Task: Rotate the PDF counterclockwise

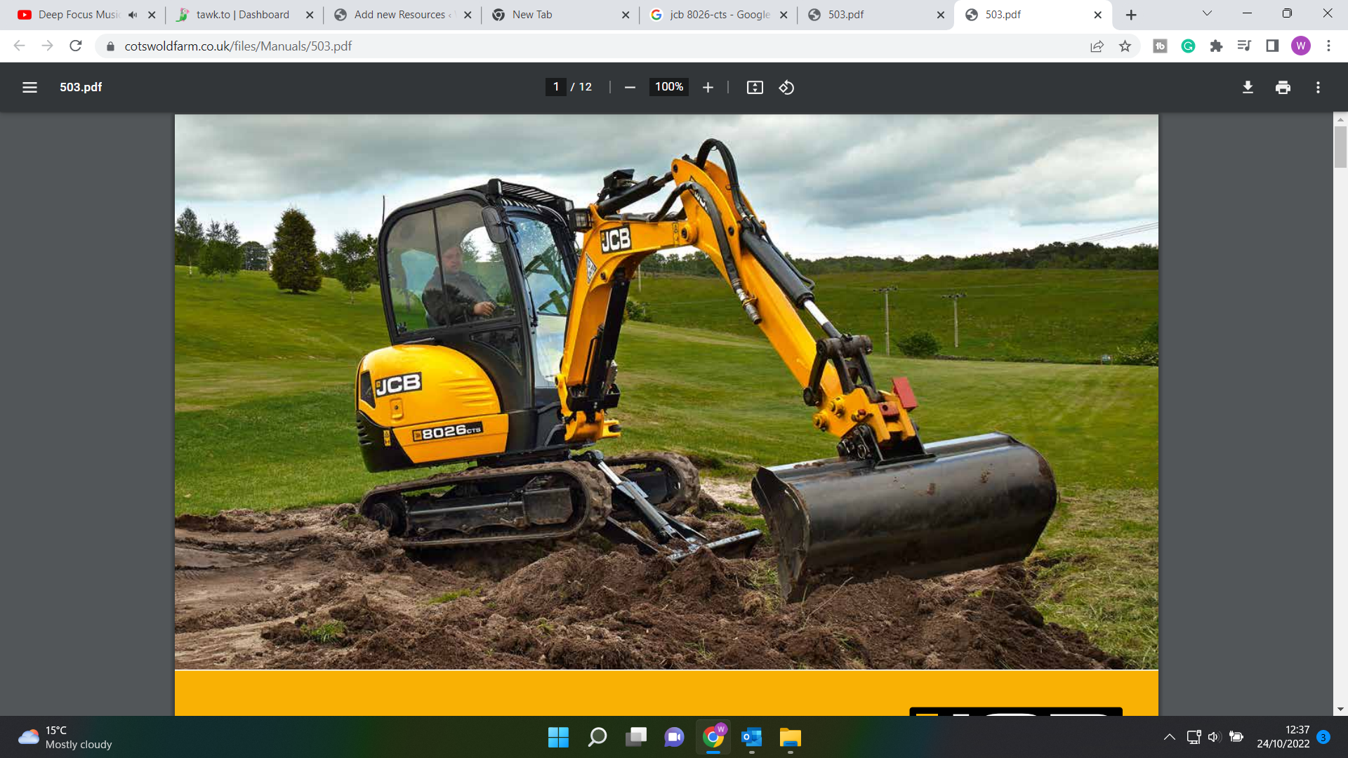Action: (x=786, y=87)
